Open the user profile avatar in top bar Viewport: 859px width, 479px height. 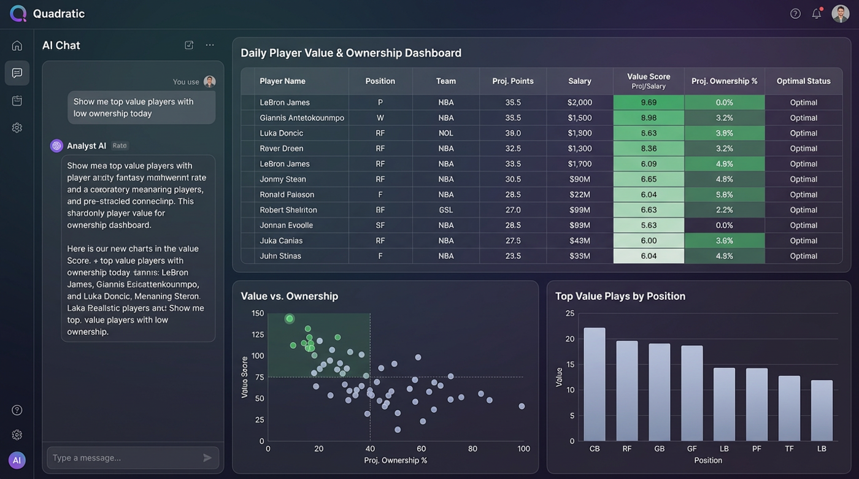tap(841, 13)
